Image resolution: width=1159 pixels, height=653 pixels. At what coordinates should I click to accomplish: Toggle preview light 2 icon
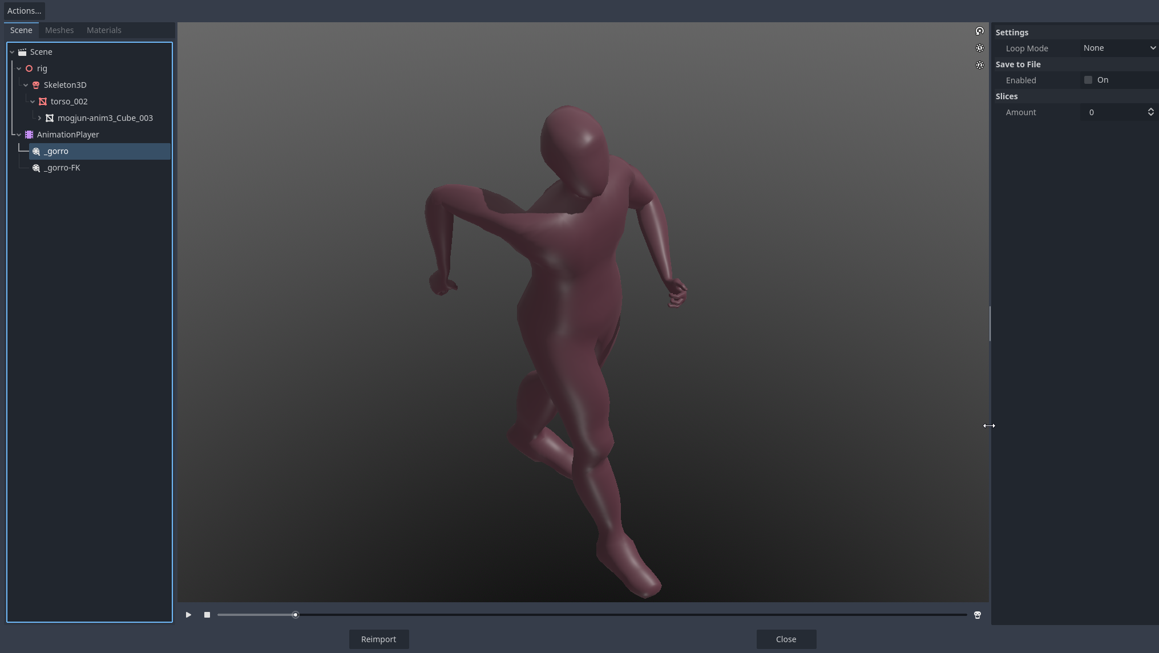[979, 66]
